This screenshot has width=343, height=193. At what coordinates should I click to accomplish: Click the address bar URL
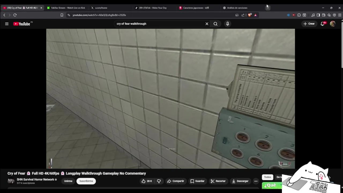pyautogui.click(x=99, y=15)
